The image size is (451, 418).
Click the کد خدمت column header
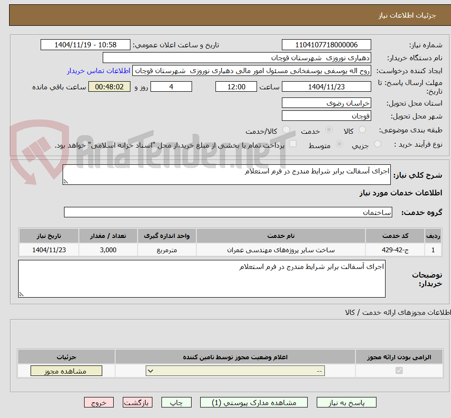395,236
